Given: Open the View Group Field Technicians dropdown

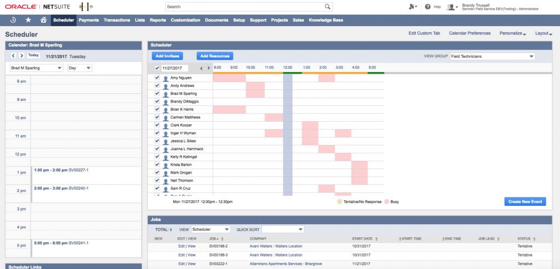Looking at the screenshot, I should [x=492, y=56].
